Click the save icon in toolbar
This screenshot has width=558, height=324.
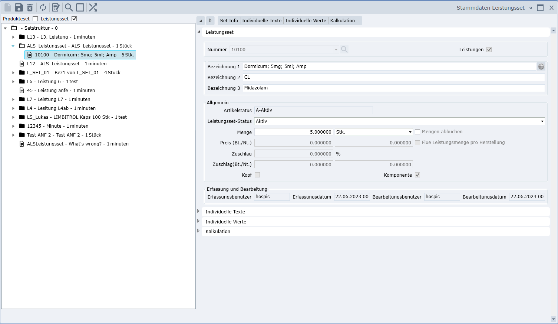pos(19,7)
